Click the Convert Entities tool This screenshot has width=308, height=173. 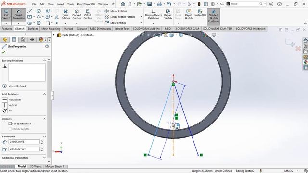point(77,14)
